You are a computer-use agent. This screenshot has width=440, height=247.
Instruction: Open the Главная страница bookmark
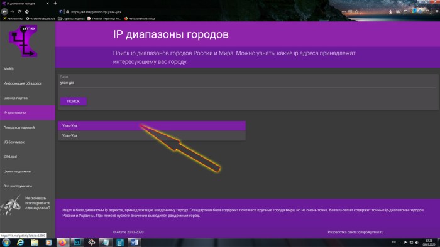click(x=104, y=19)
